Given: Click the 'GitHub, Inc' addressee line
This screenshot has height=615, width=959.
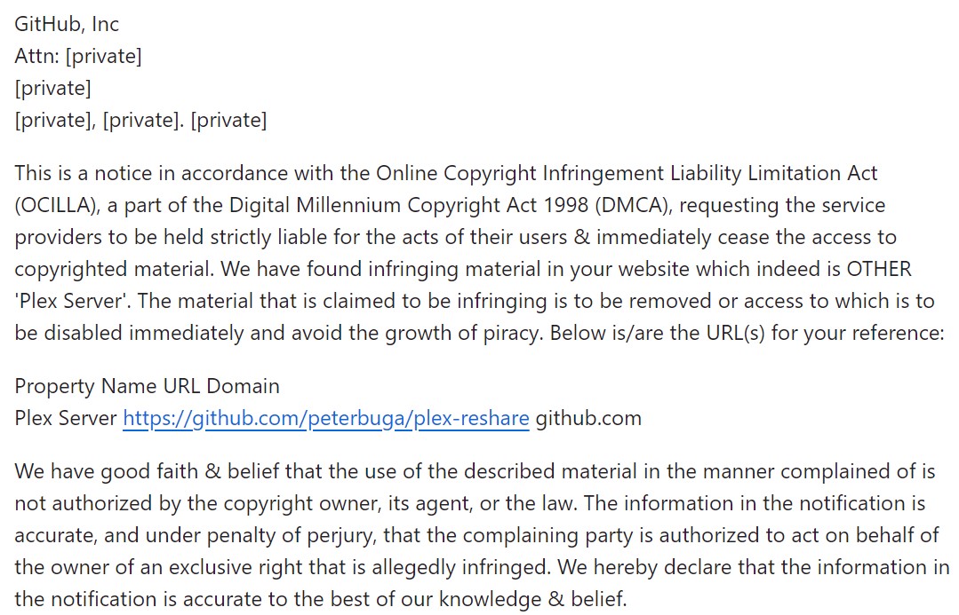Looking at the screenshot, I should pyautogui.click(x=67, y=25).
